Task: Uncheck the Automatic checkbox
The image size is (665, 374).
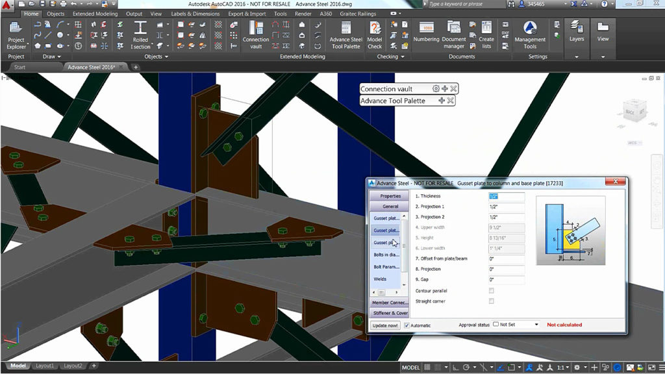Action: [407, 325]
